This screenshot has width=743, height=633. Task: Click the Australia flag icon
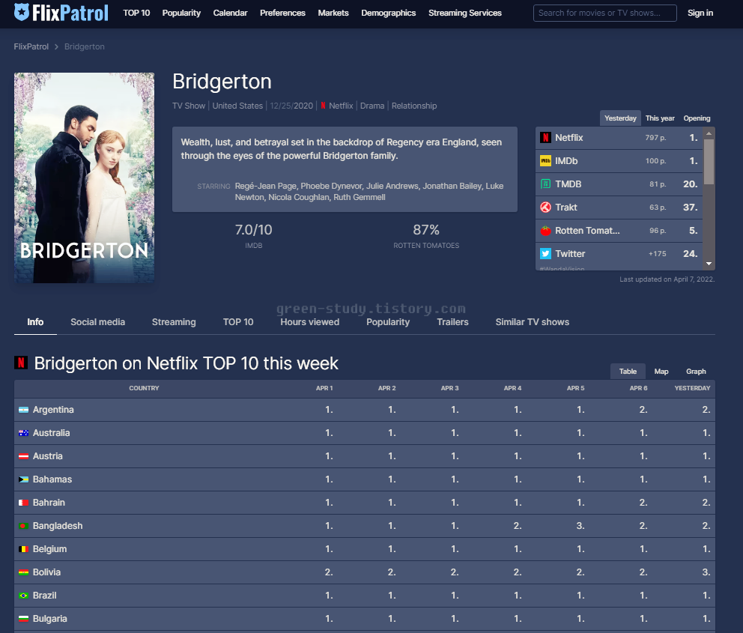(x=23, y=433)
